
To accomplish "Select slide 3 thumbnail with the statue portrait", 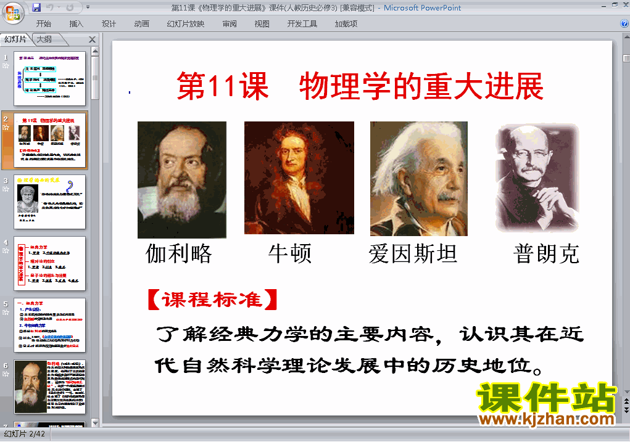I will (x=50, y=202).
